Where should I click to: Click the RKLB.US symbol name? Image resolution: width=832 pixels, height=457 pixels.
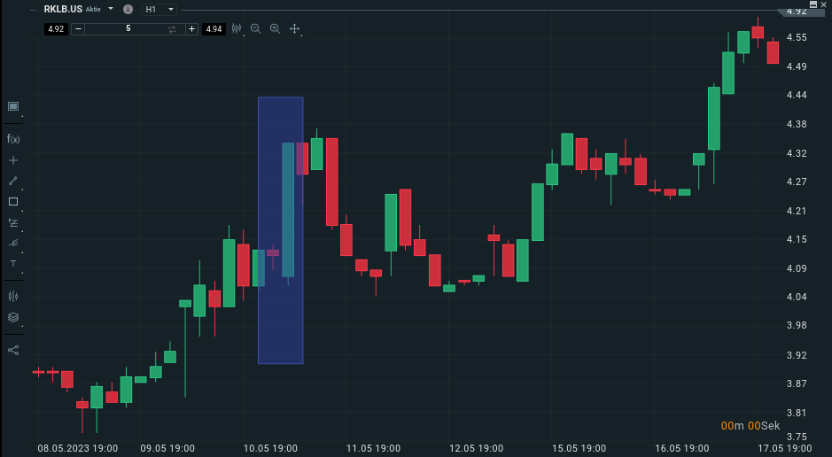63,9
